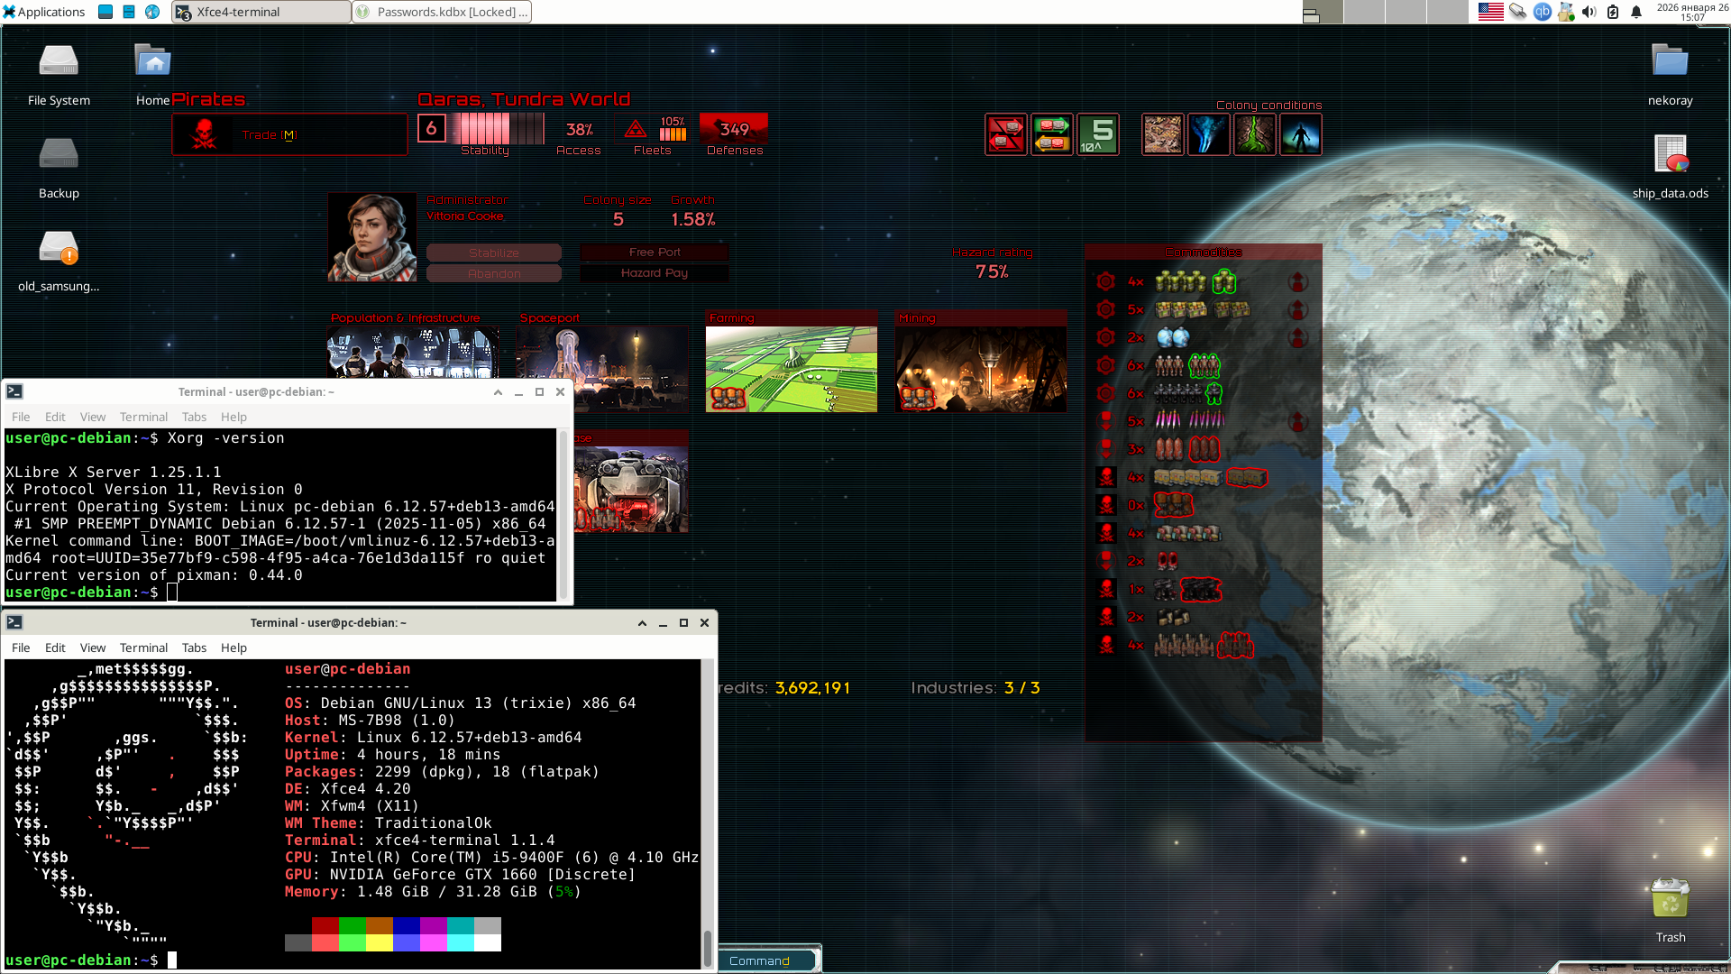
Task: Open Tabs menu in the Xorg terminal
Action: pyautogui.click(x=194, y=417)
